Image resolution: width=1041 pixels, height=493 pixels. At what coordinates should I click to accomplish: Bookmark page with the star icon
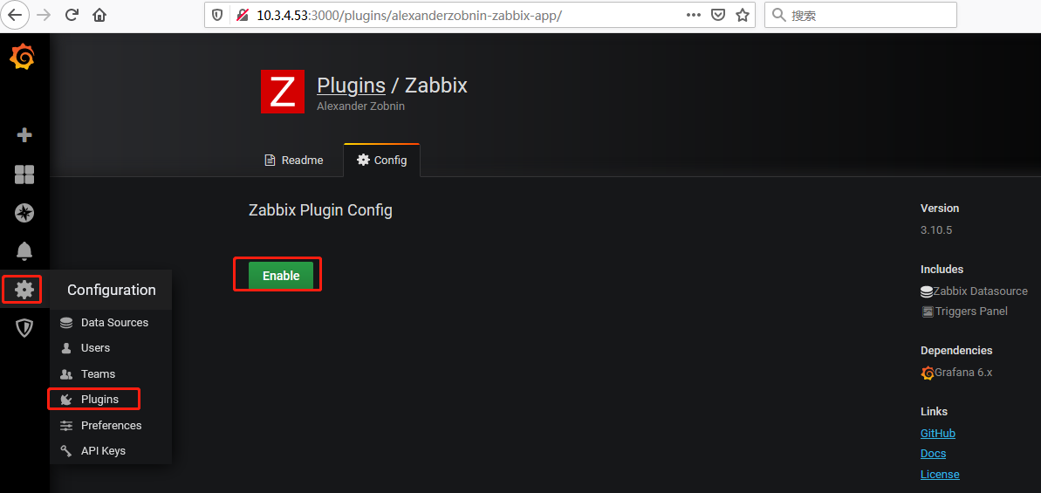(743, 15)
